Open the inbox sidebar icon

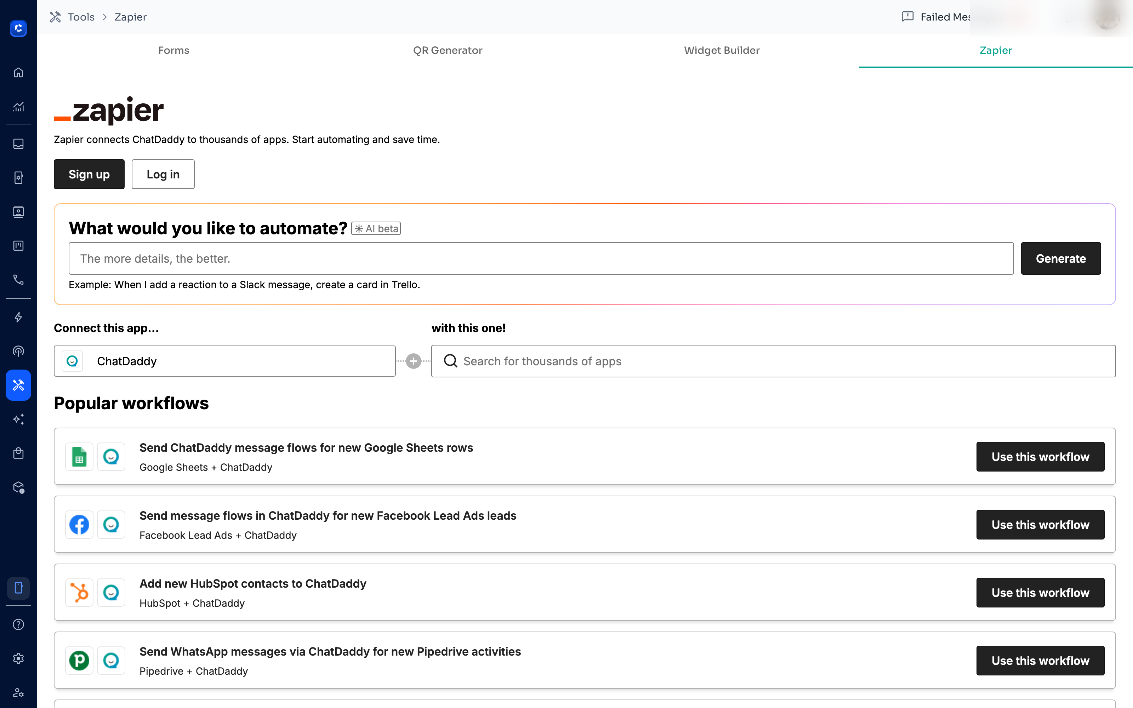point(18,144)
